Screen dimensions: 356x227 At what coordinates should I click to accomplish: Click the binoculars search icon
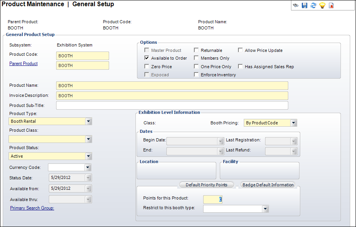tap(296, 5)
